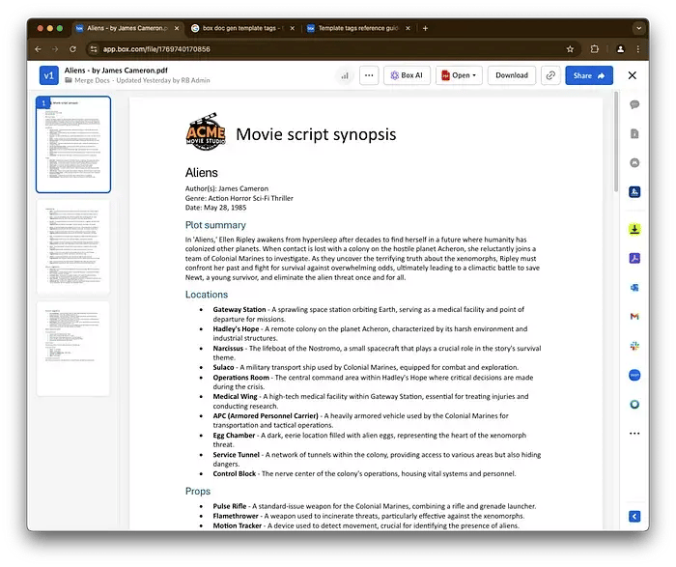Open browser extensions puzzle icon
This screenshot has width=676, height=567.
point(595,49)
